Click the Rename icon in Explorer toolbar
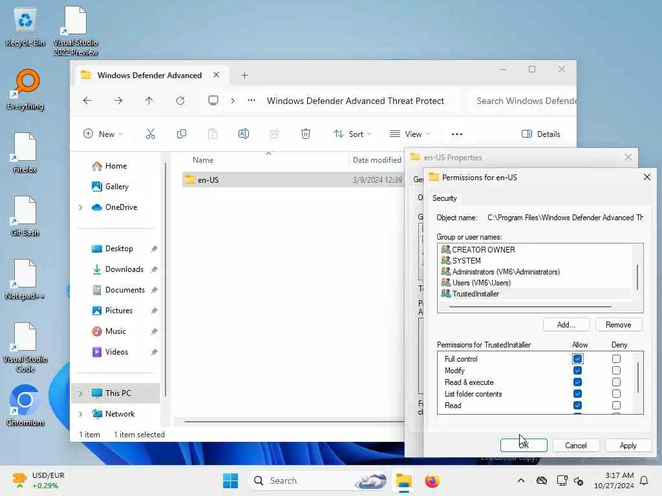The width and height of the screenshot is (662, 496). pos(244,134)
